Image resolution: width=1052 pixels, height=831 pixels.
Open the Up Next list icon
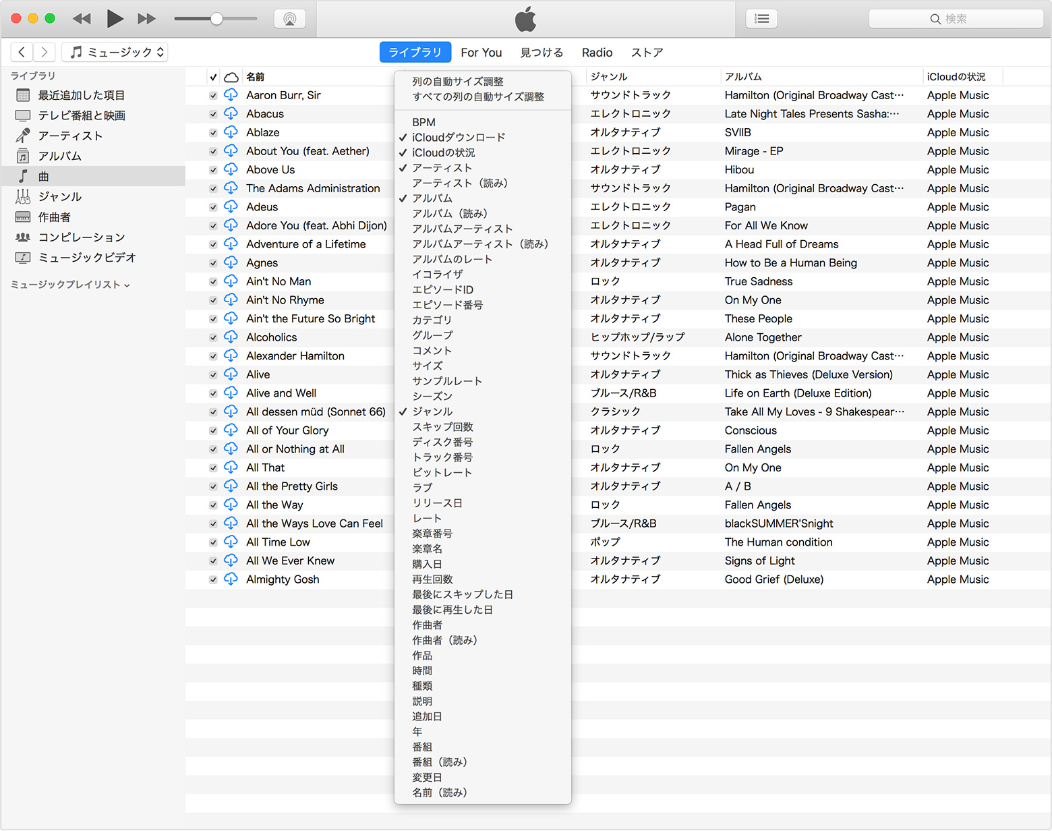(x=761, y=19)
